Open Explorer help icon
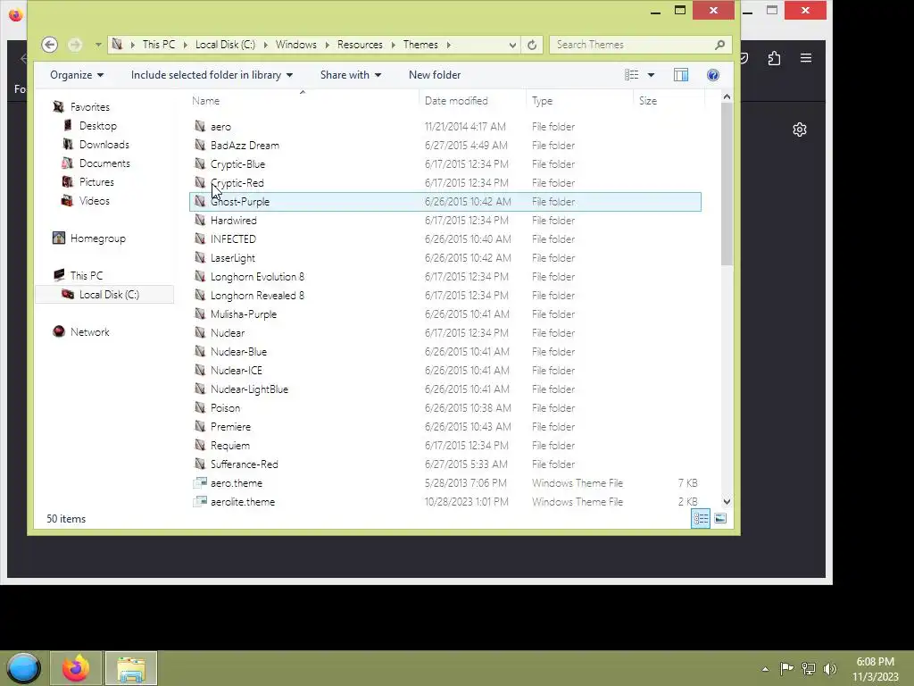This screenshot has width=914, height=686. tap(712, 75)
